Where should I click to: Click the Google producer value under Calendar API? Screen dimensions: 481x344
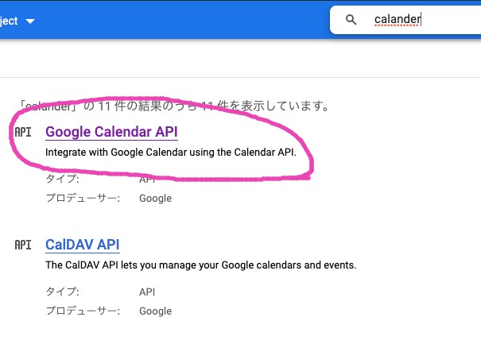156,199
